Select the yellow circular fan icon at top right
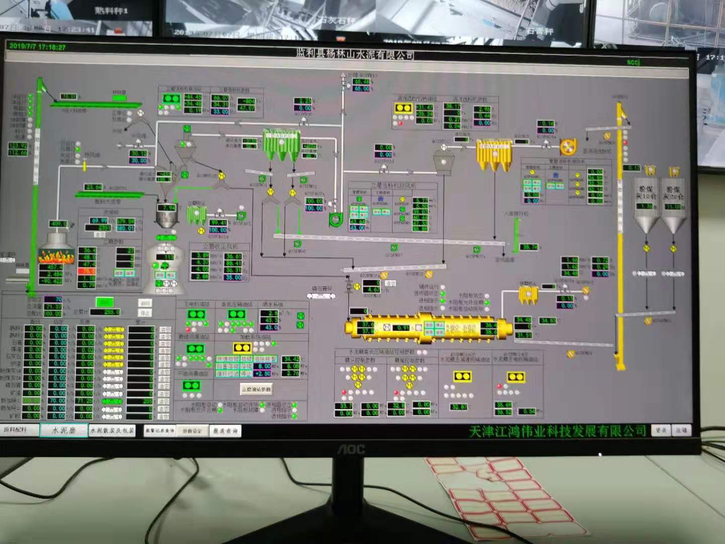Viewport: 725px width, 544px height. pos(569,147)
